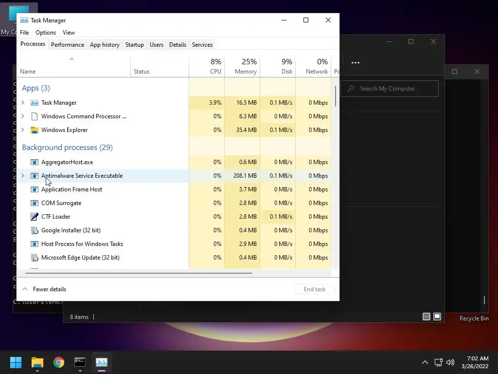
Task: Click the End task button
Action: (x=315, y=289)
